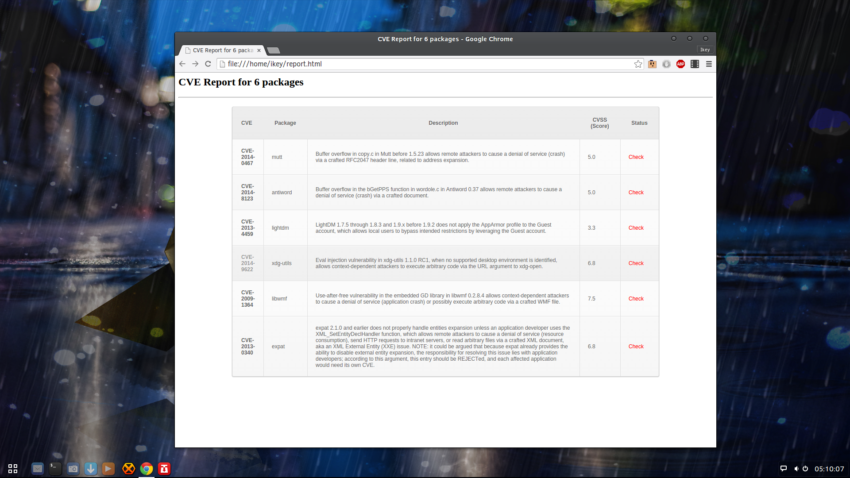Select the CVE-2013-4459 cell

tap(248, 228)
